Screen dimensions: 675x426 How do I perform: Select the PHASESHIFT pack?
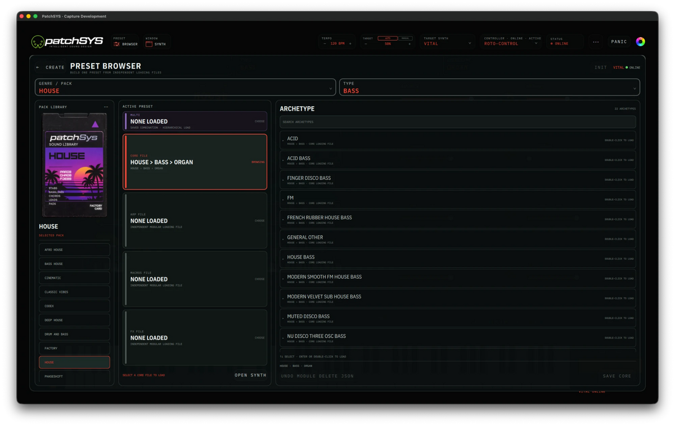[74, 376]
